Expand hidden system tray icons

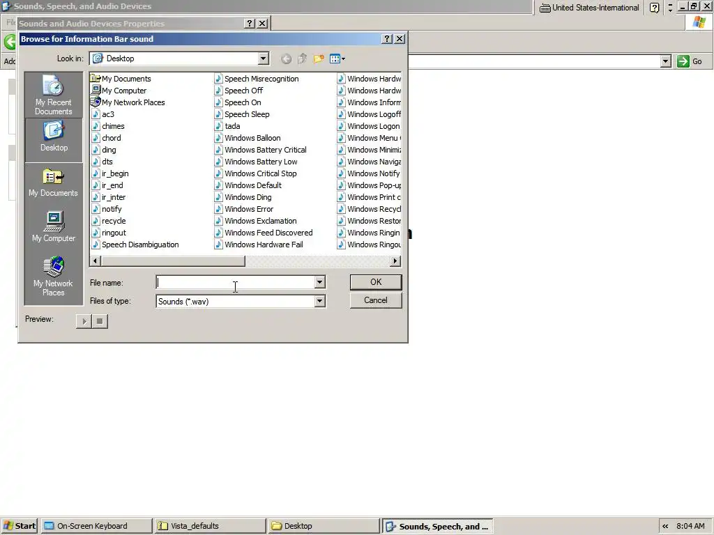click(x=665, y=527)
